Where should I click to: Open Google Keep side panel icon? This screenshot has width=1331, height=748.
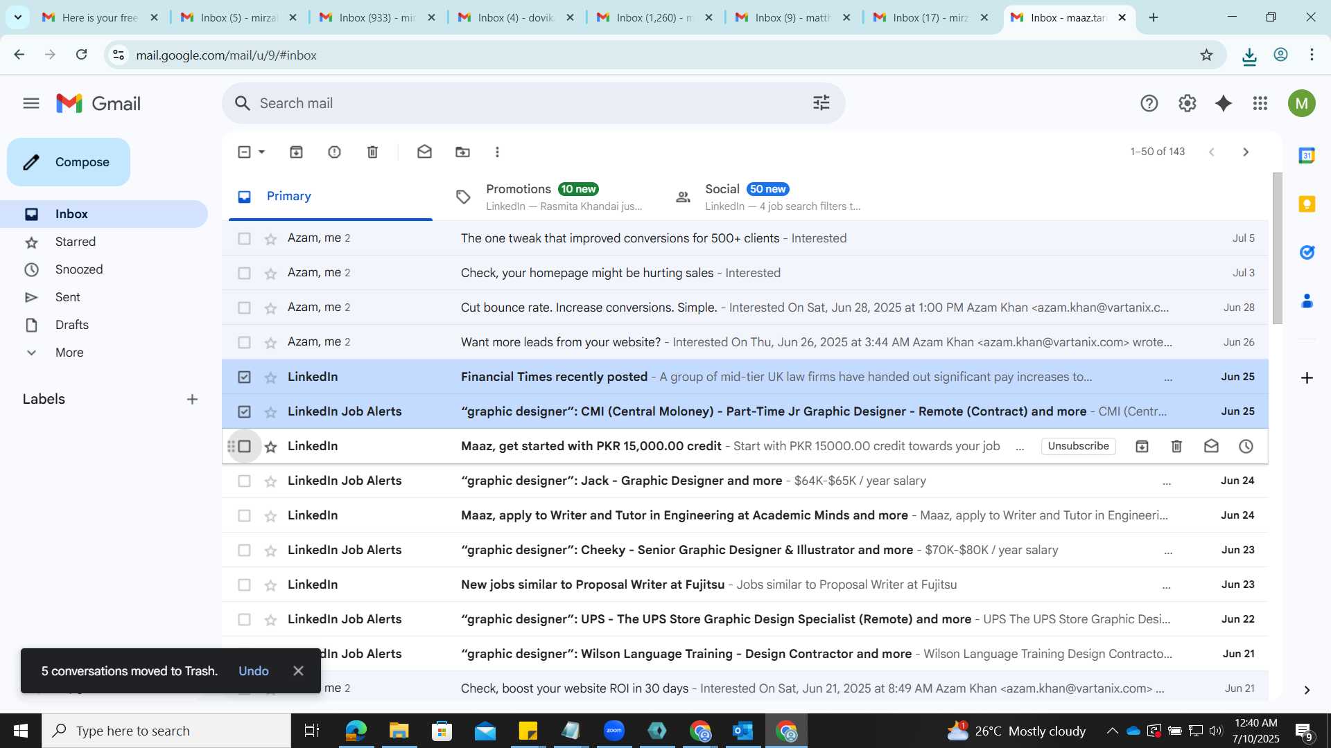point(1307,204)
